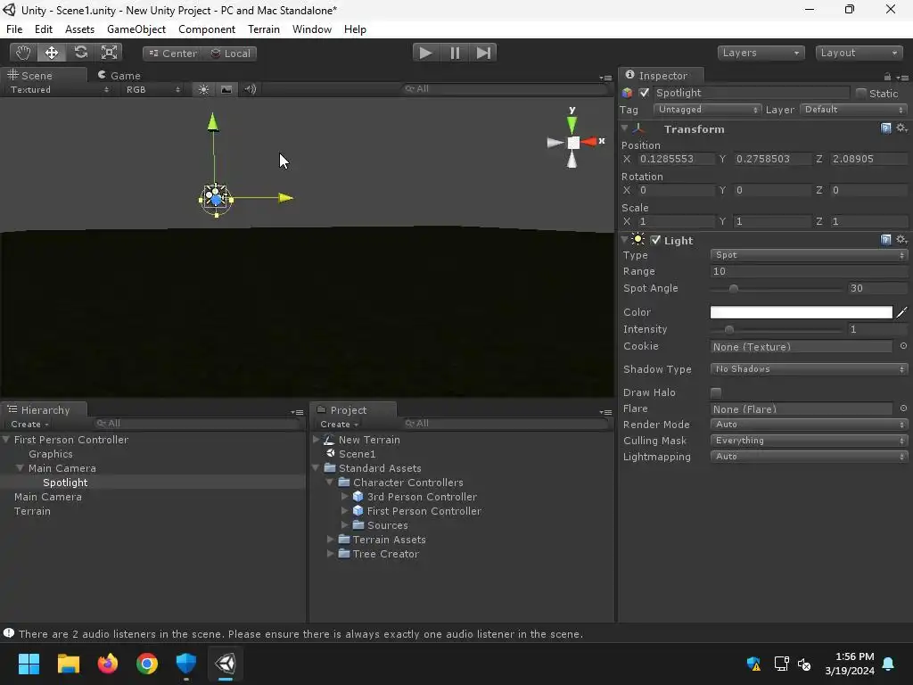Open the Layout dropdown in toolbar
The image size is (913, 685).
click(859, 53)
